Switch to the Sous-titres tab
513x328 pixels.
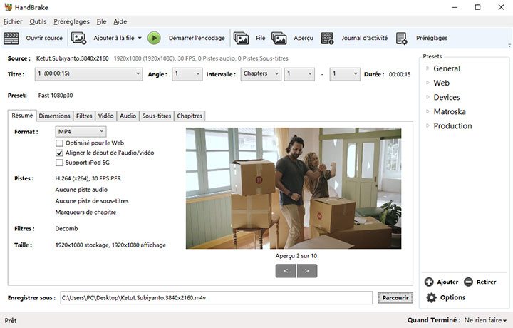click(156, 116)
